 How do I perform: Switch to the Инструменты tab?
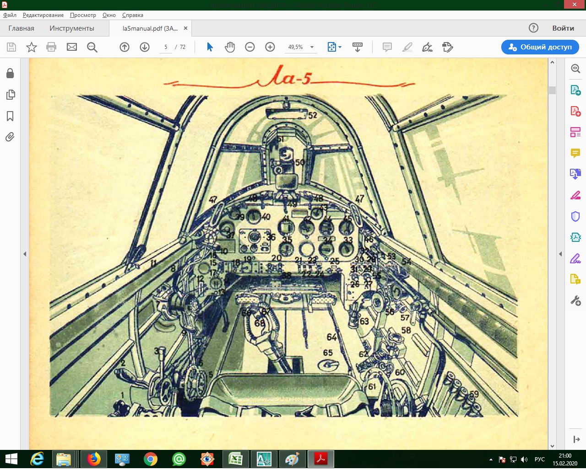(72, 28)
